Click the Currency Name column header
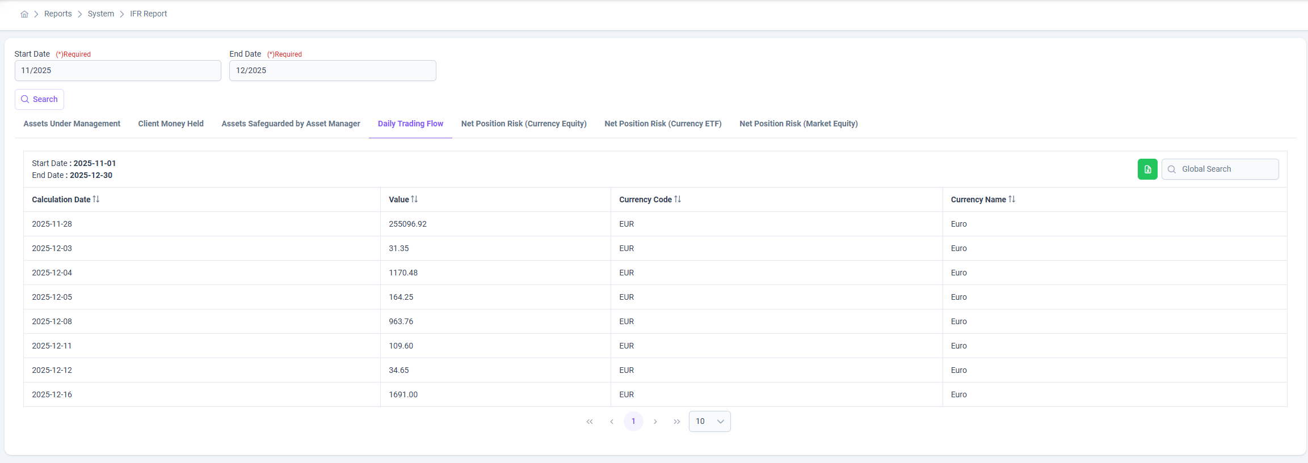The width and height of the screenshot is (1308, 463). click(1115, 199)
